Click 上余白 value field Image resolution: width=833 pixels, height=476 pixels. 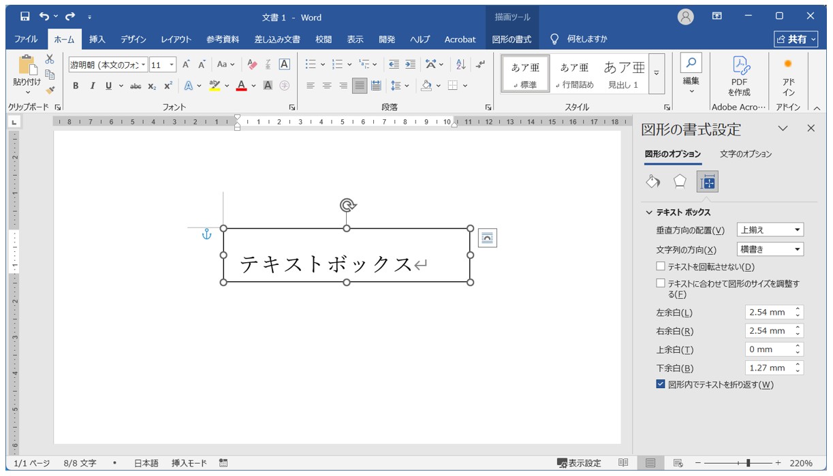pyautogui.click(x=769, y=349)
